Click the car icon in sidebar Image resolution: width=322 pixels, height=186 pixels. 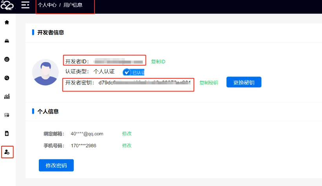[7, 41]
